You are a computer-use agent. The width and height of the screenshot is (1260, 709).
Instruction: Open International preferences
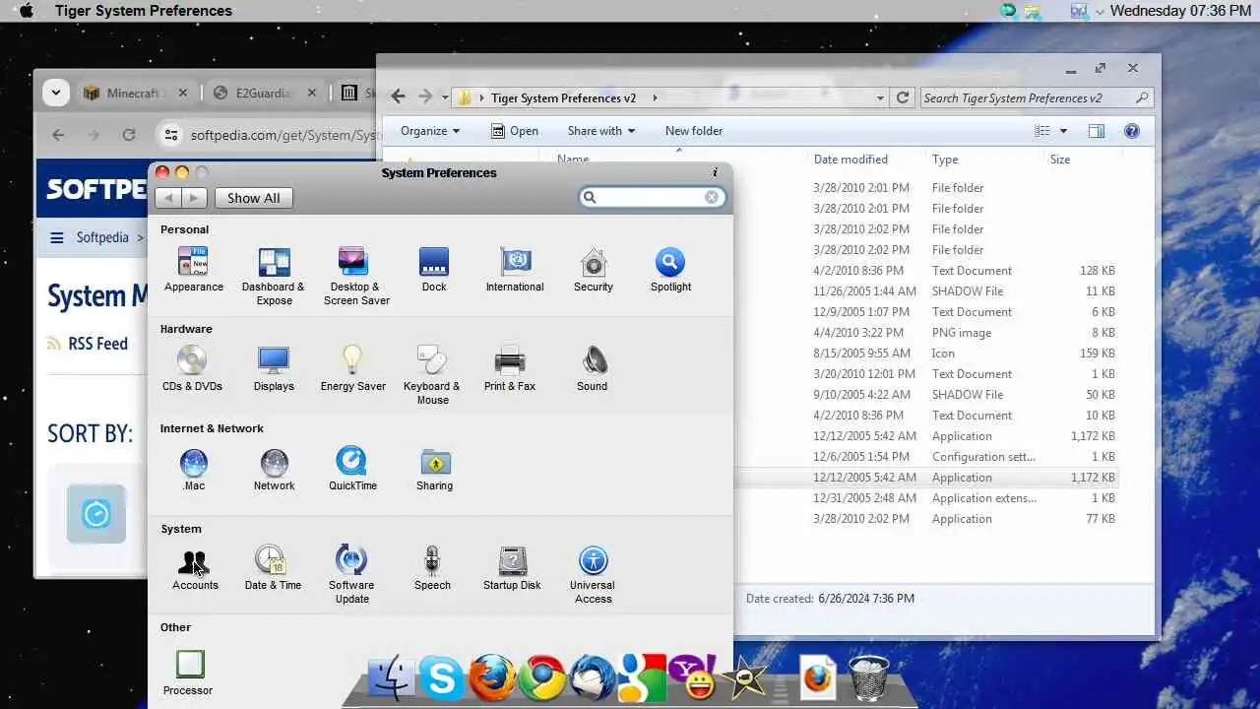point(515,269)
